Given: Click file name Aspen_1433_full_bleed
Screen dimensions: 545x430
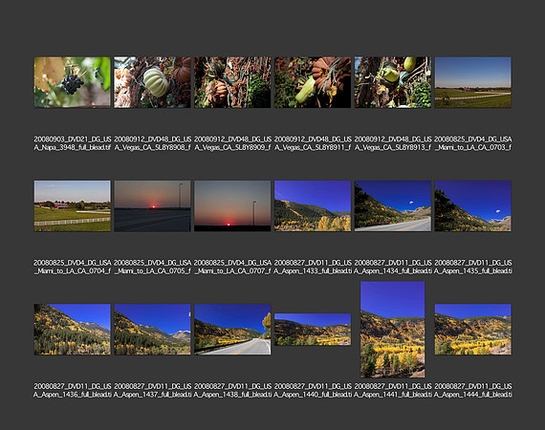Looking at the screenshot, I should tap(313, 267).
